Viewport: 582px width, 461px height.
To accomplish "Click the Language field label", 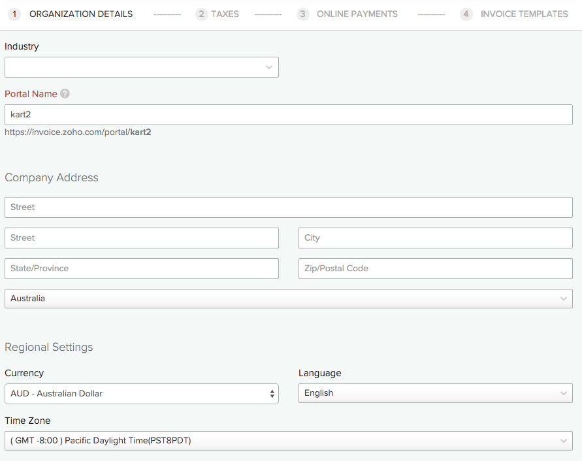I will [x=319, y=373].
